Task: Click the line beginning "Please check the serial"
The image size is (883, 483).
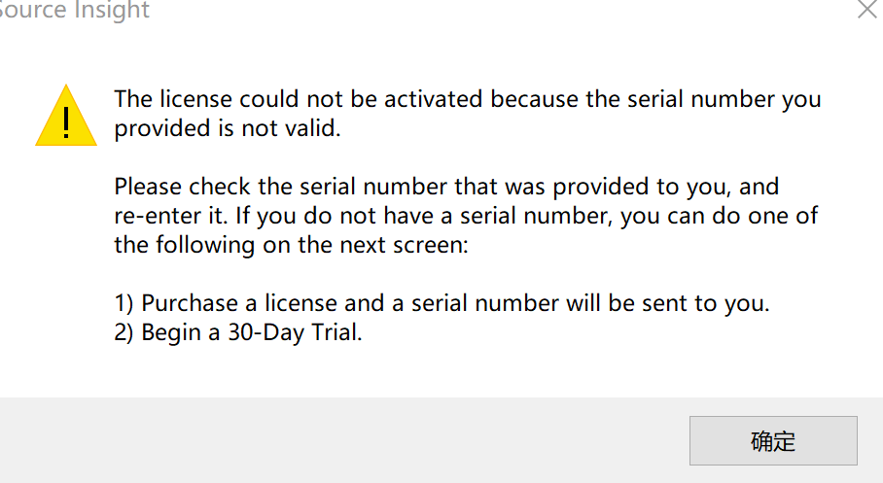Action: (446, 187)
